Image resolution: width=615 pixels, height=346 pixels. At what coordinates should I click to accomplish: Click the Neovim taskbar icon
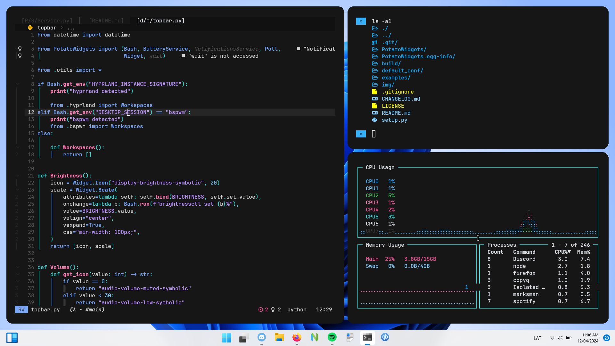314,337
